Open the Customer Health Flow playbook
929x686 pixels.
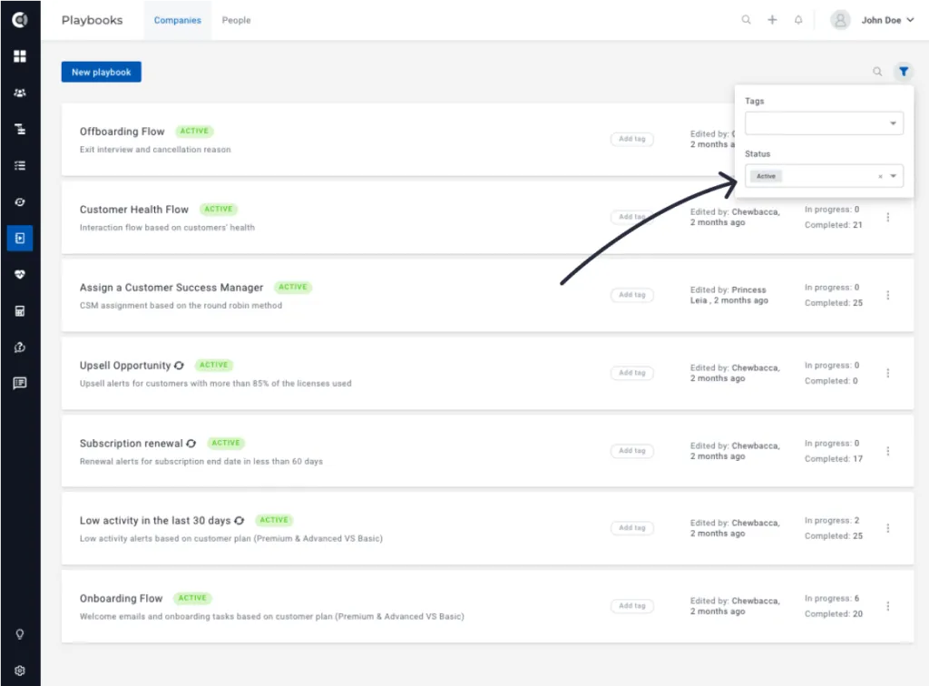pyautogui.click(x=134, y=210)
